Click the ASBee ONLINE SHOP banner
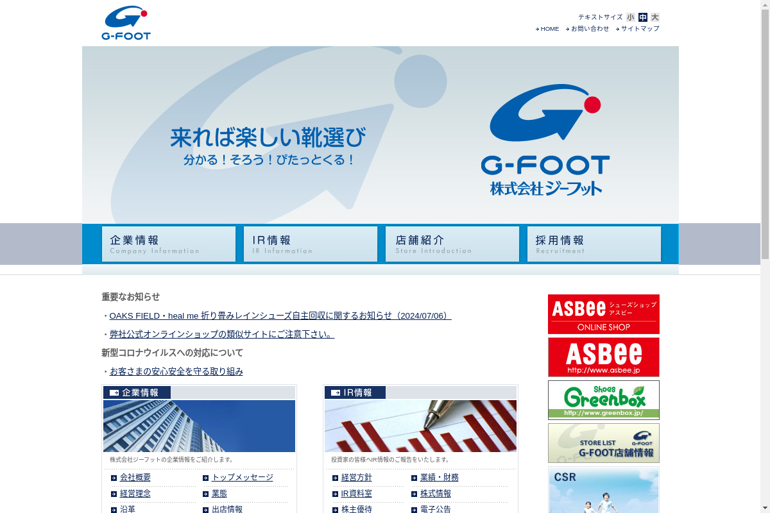This screenshot has height=513, width=770. click(x=604, y=314)
